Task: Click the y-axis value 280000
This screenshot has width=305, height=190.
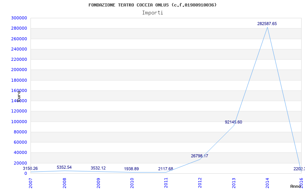Action: (x=19, y=28)
